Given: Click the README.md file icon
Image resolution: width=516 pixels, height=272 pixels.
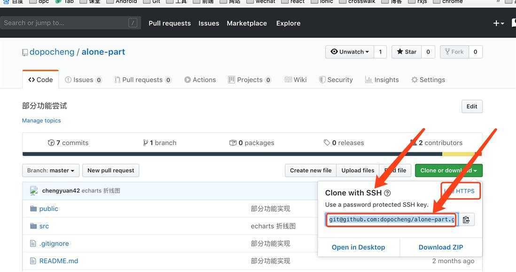Looking at the screenshot, I should click(33, 261).
